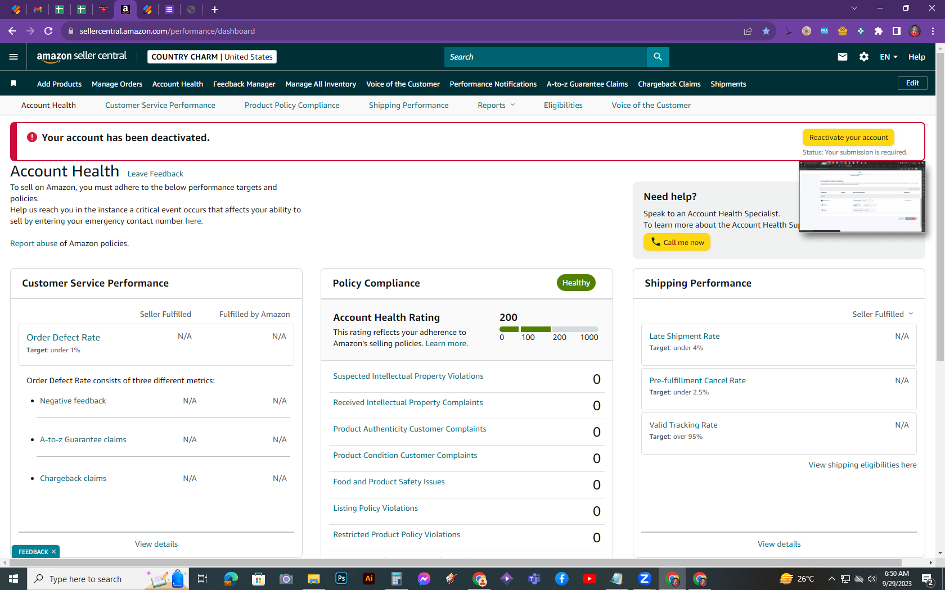Dismiss the FEEDBACK tab with its X
This screenshot has height=590, width=945.
click(x=54, y=552)
